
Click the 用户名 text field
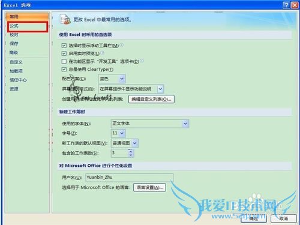click(130, 178)
